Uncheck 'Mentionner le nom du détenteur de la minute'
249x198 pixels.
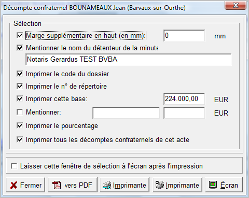20,48
